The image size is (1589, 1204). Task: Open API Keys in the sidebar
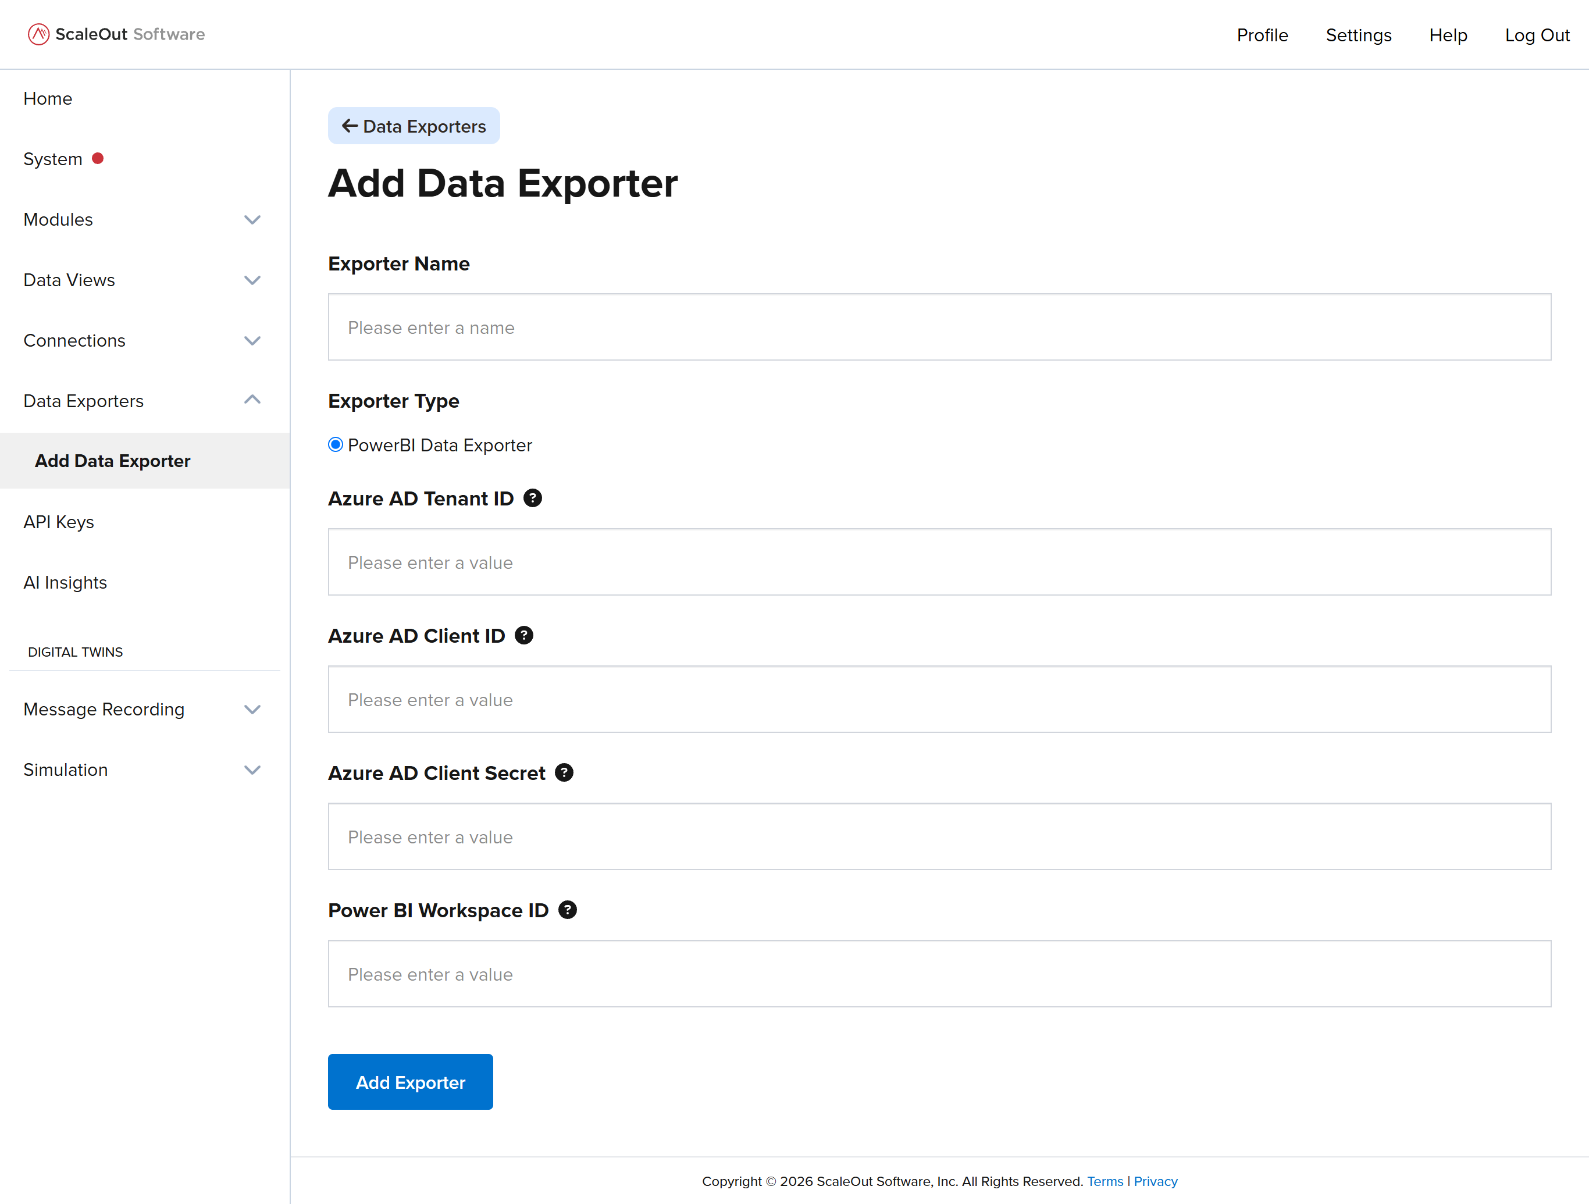click(x=59, y=522)
